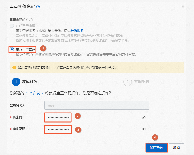Click the root login name field
194x155 pixels.
97,105
